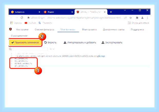Jump to the previous search match arrow
Image resolution: width=159 pixels, height=112 pixels.
(51, 49)
